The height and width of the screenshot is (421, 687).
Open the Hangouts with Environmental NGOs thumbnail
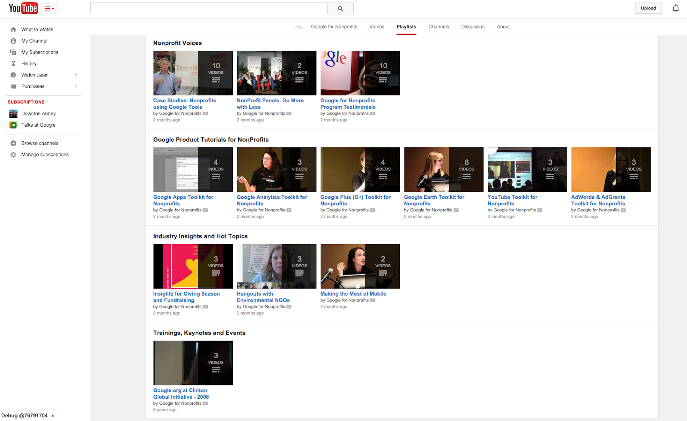(277, 266)
